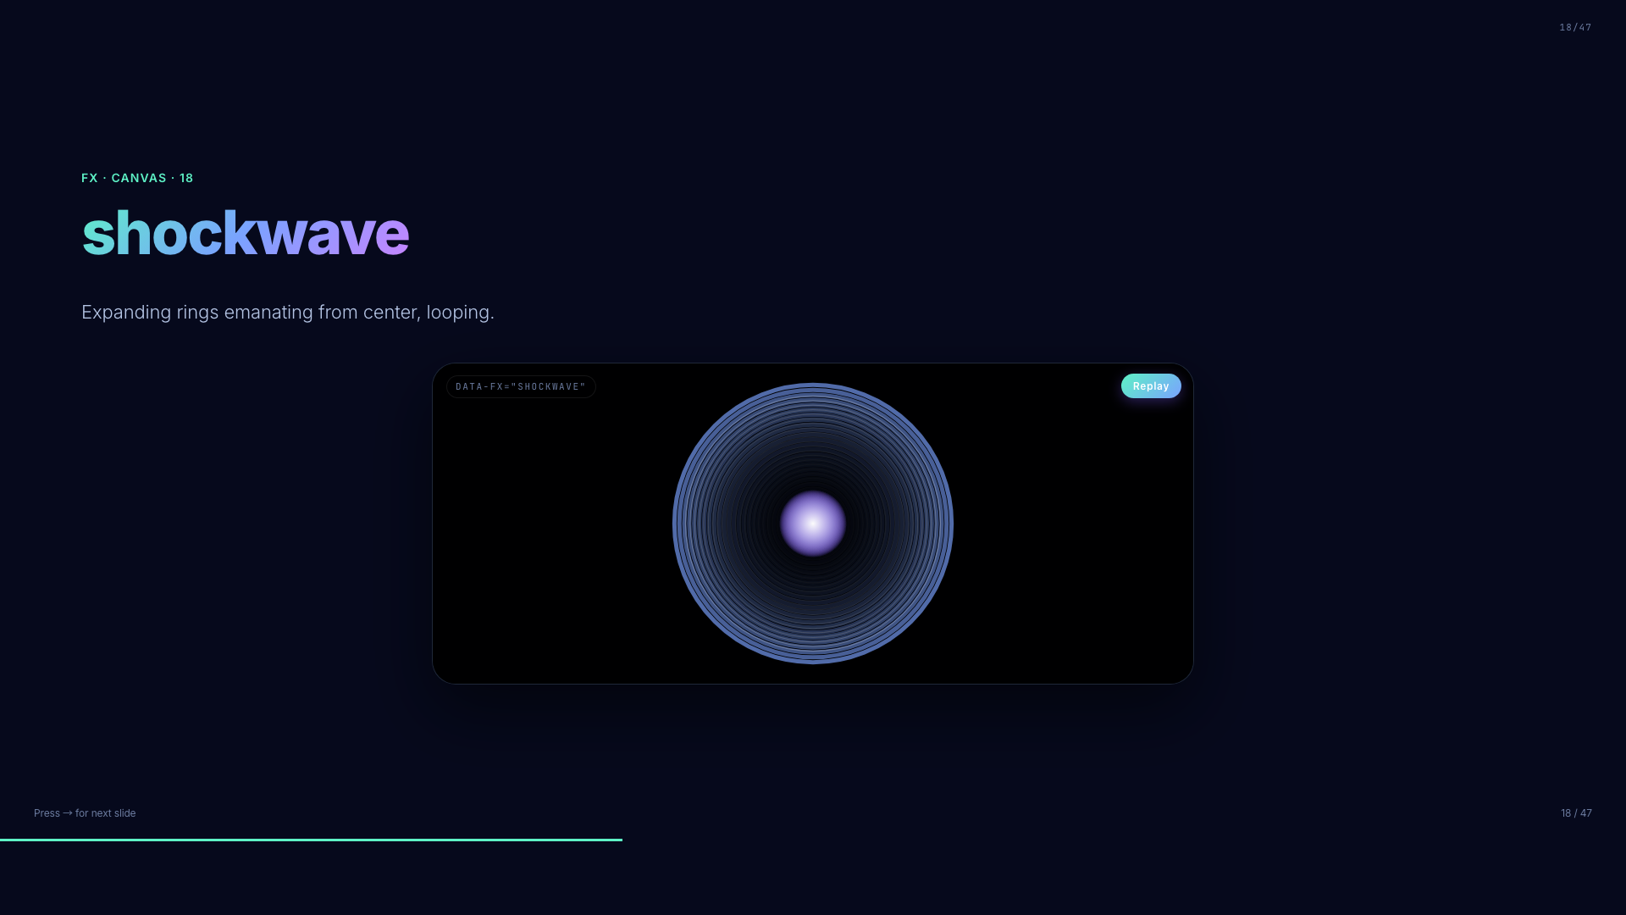Click the bottom-right 18 / 47 page indicator
Image resolution: width=1626 pixels, height=915 pixels.
[1576, 813]
